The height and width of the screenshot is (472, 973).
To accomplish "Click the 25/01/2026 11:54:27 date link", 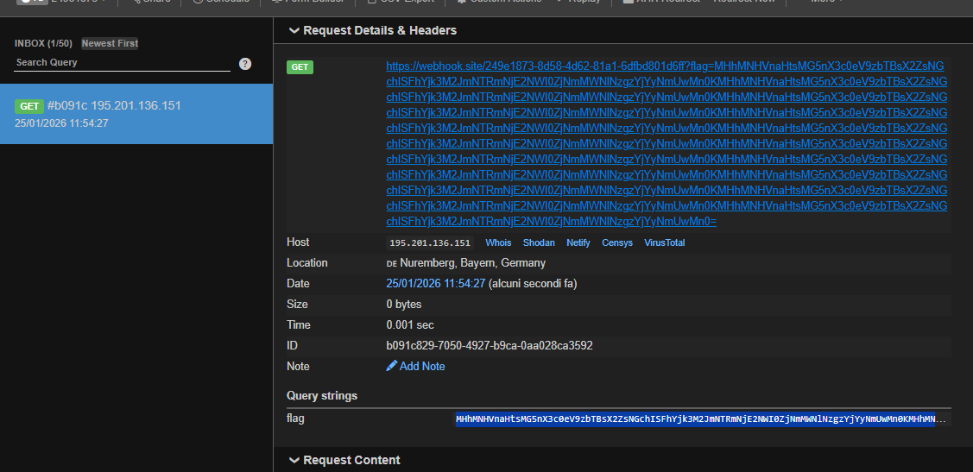I will [x=436, y=284].
